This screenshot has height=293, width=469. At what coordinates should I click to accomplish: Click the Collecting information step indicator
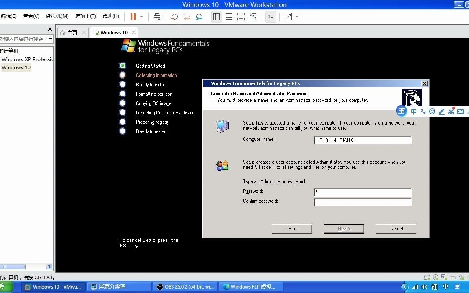click(x=122, y=75)
